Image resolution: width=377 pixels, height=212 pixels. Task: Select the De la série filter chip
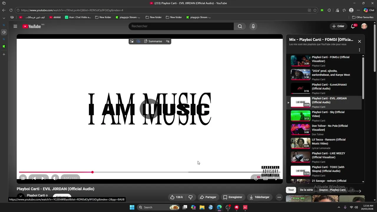pyautogui.click(x=306, y=190)
